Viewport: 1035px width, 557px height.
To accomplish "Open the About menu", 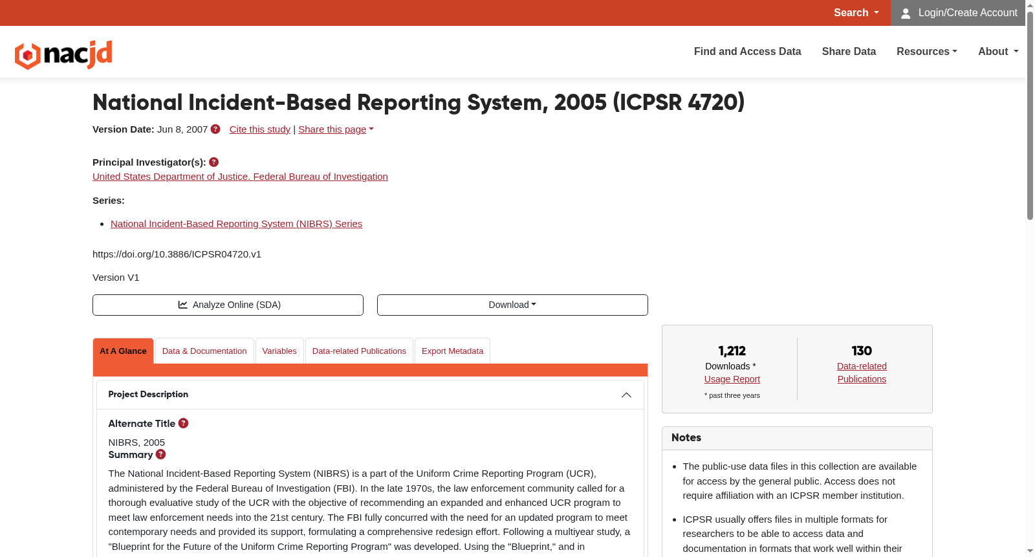I will pyautogui.click(x=998, y=52).
